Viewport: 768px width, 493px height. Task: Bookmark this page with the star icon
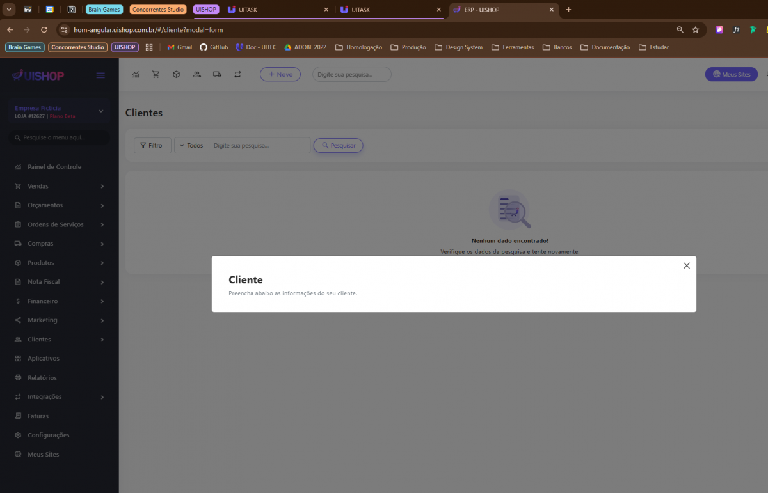(696, 29)
